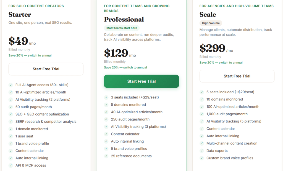Click the green Professional Start Free Trial button
This screenshot has height=171, width=283.
[x=141, y=81]
